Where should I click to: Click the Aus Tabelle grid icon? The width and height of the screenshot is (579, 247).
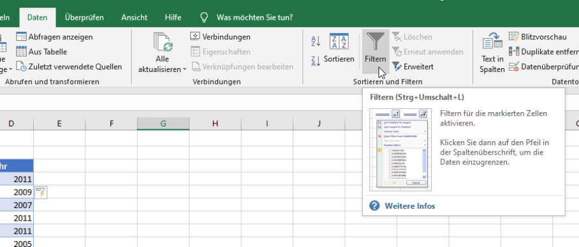pyautogui.click(x=22, y=52)
